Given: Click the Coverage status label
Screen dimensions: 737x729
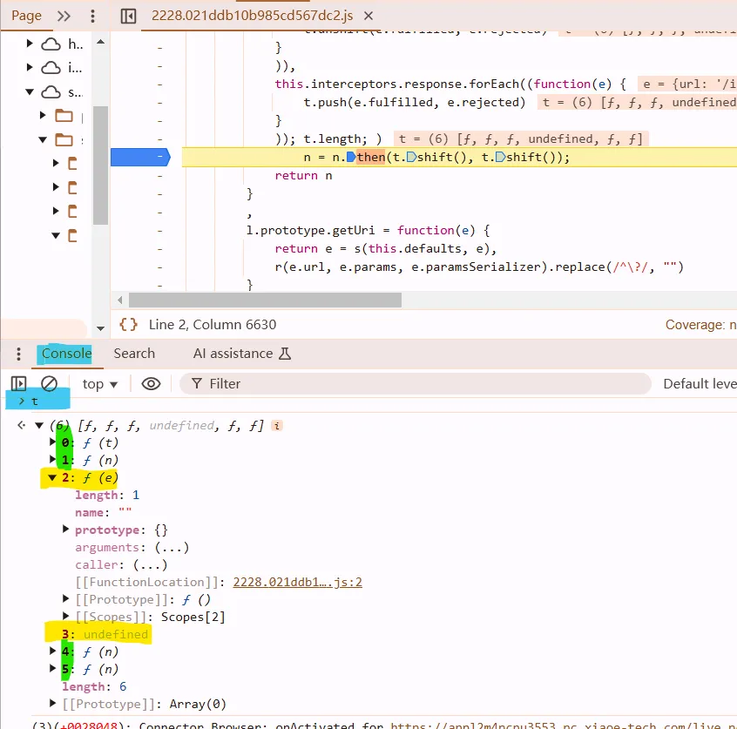Looking at the screenshot, I should tap(700, 325).
